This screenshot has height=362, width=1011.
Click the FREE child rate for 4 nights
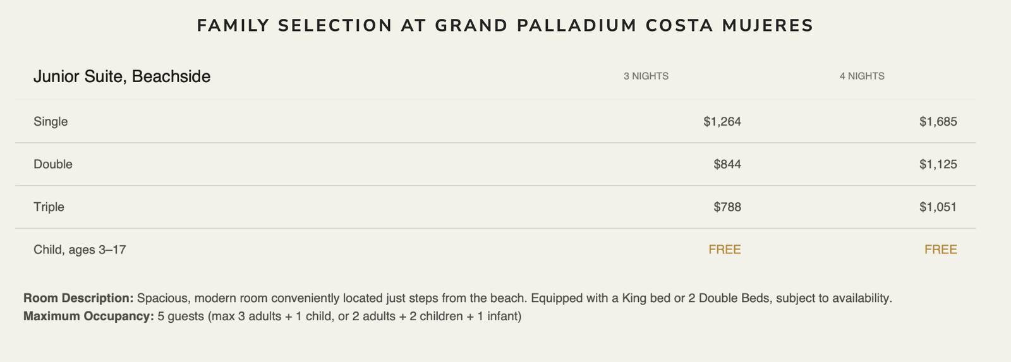click(x=941, y=250)
